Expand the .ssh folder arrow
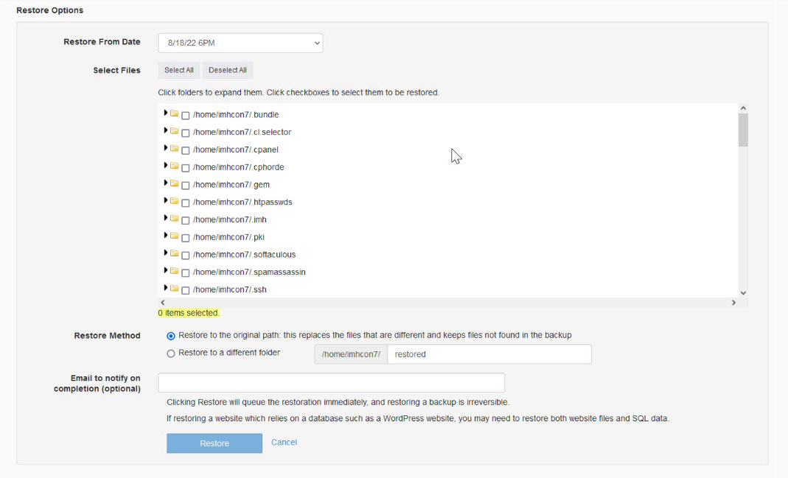This screenshot has width=788, height=478. (165, 288)
